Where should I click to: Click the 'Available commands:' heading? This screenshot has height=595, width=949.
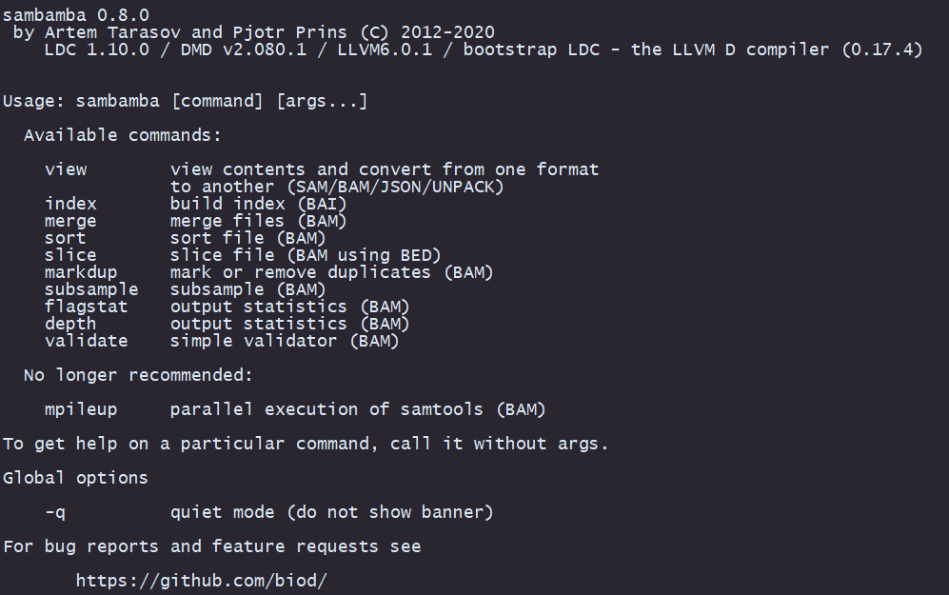[x=123, y=135]
